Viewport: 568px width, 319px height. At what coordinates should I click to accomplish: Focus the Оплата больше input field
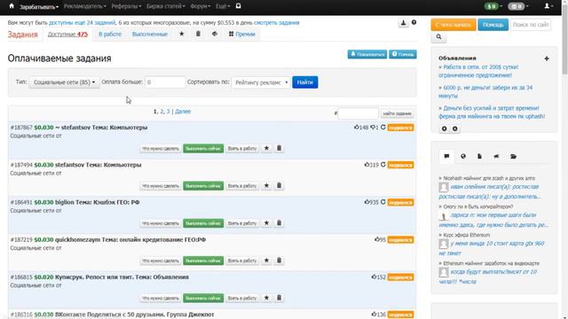pos(165,82)
